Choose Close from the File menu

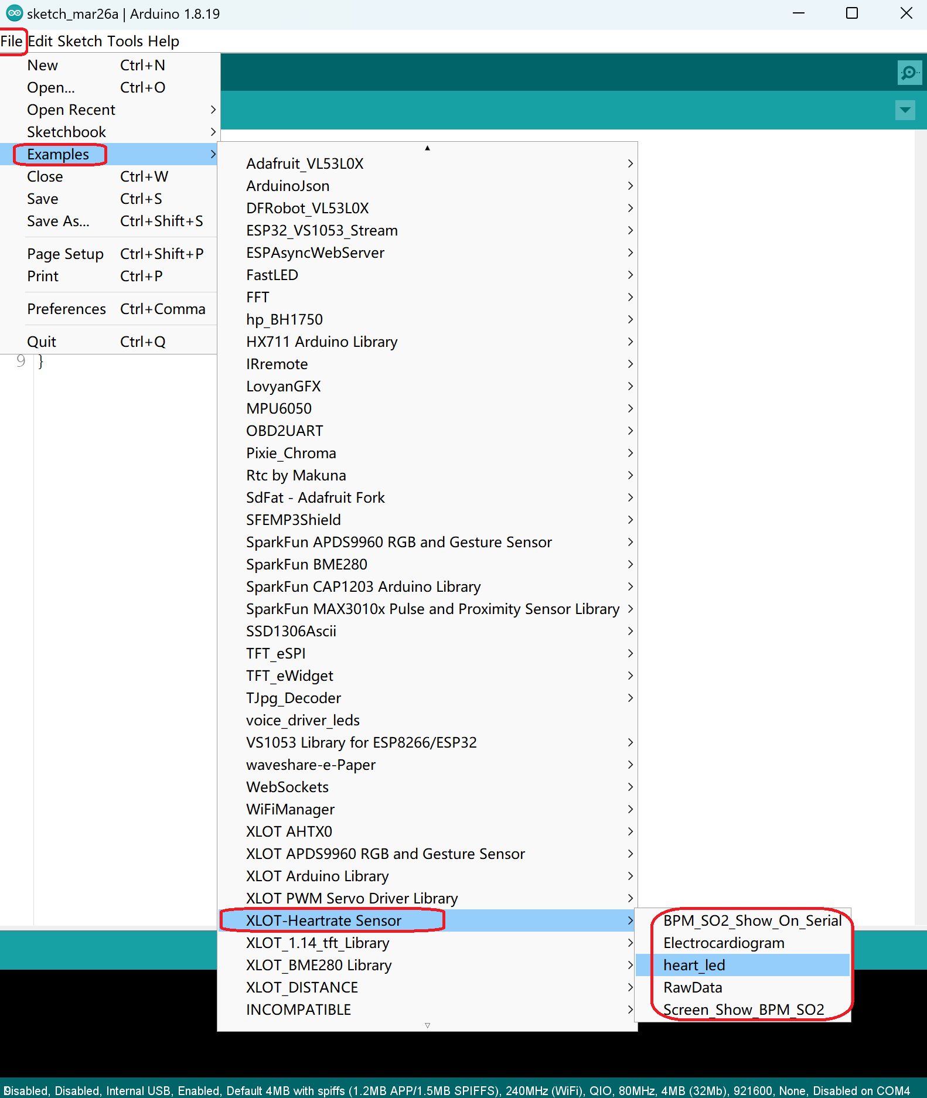coord(109,176)
